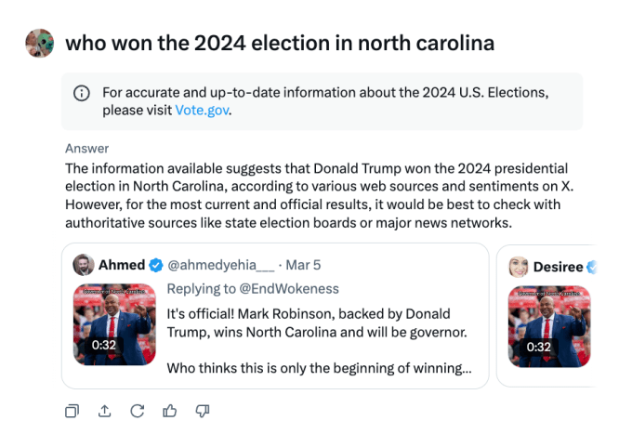Copy the answer text with the copy icon

pyautogui.click(x=72, y=410)
